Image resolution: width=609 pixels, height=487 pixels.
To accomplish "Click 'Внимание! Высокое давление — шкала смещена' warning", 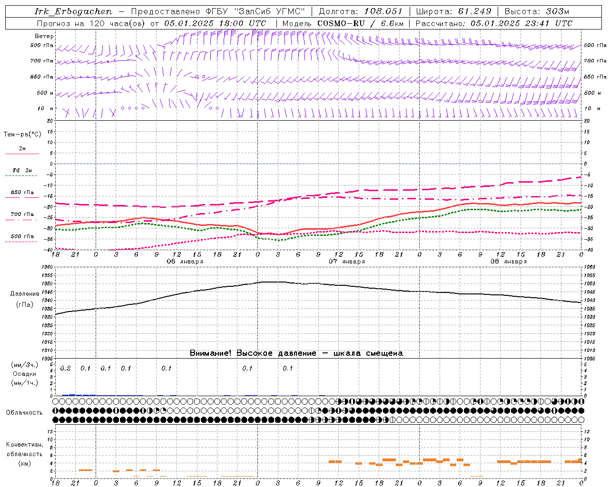I will click(296, 353).
